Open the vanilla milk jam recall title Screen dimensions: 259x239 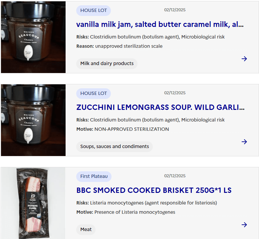pyautogui.click(x=160, y=24)
